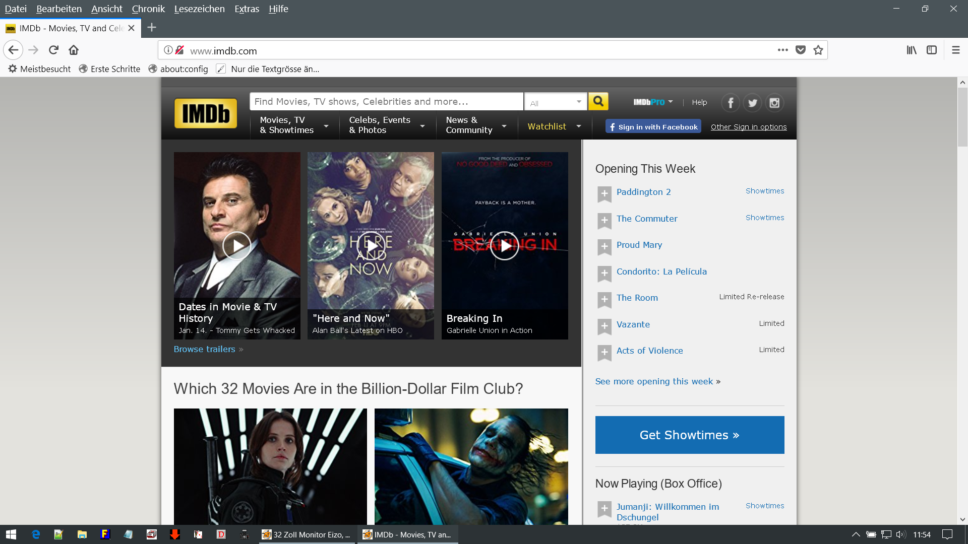
Task: Play the Breaking In trailer
Action: coord(504,246)
